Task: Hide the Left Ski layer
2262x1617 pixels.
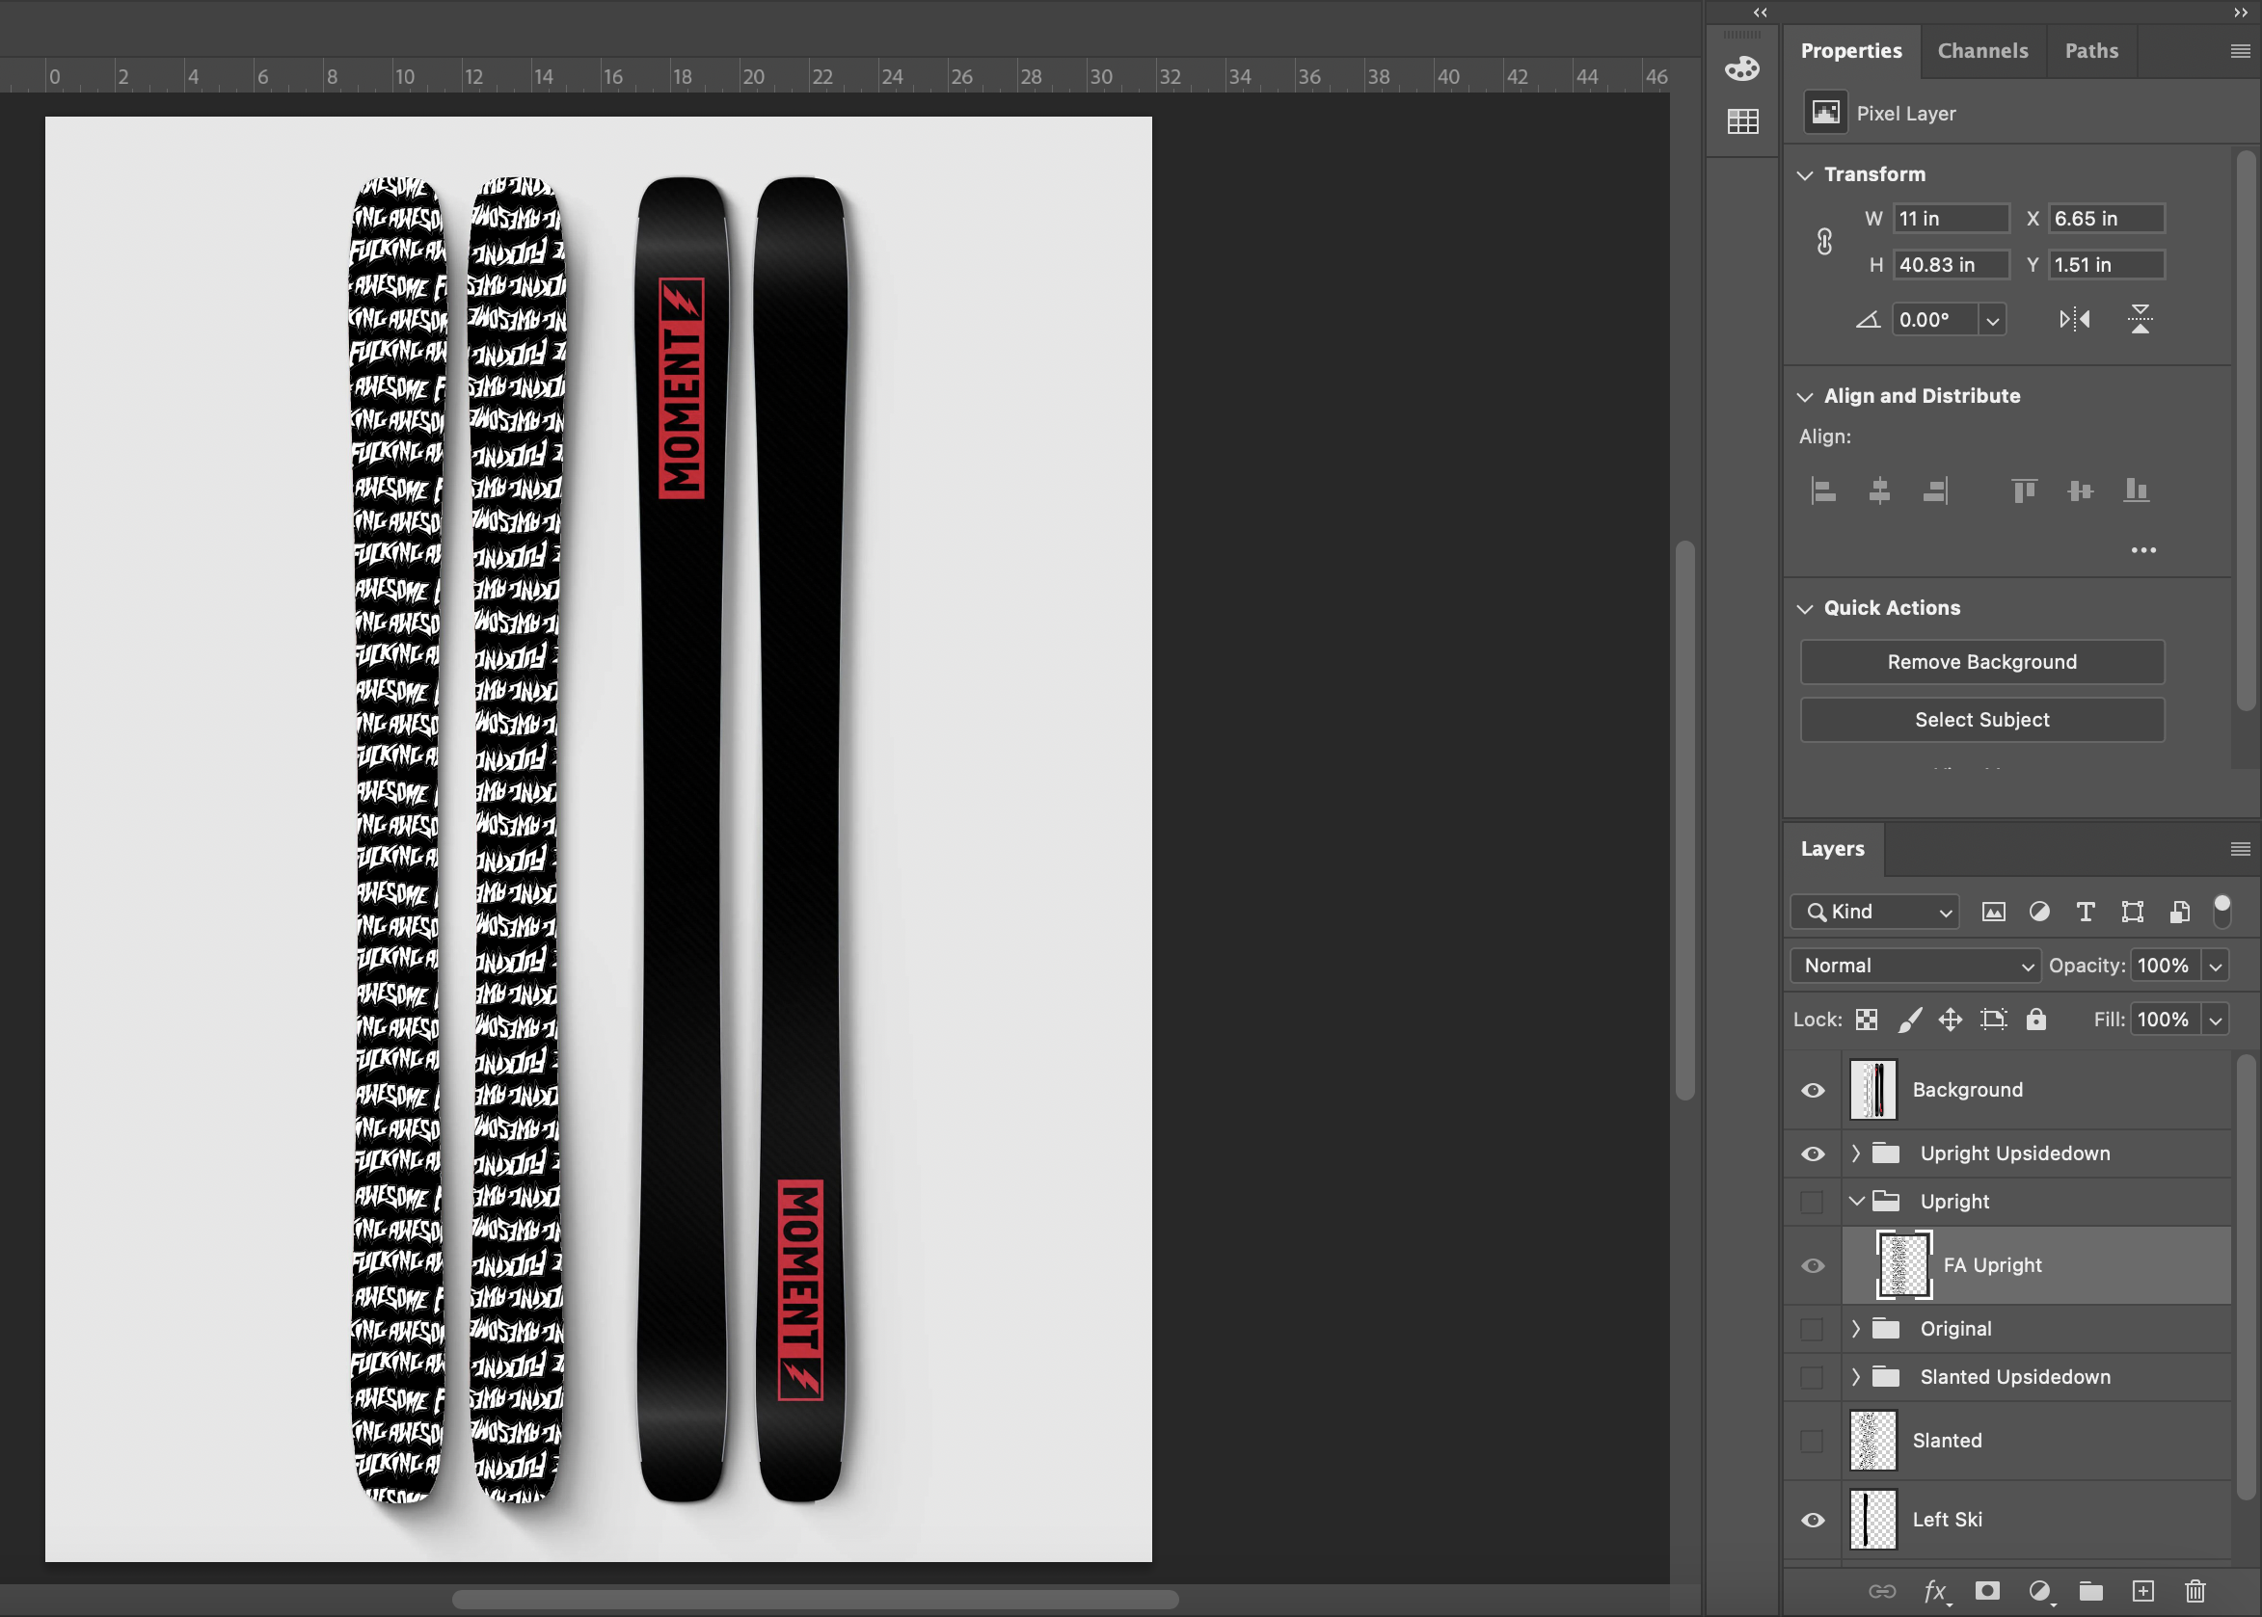Action: 1813,1521
